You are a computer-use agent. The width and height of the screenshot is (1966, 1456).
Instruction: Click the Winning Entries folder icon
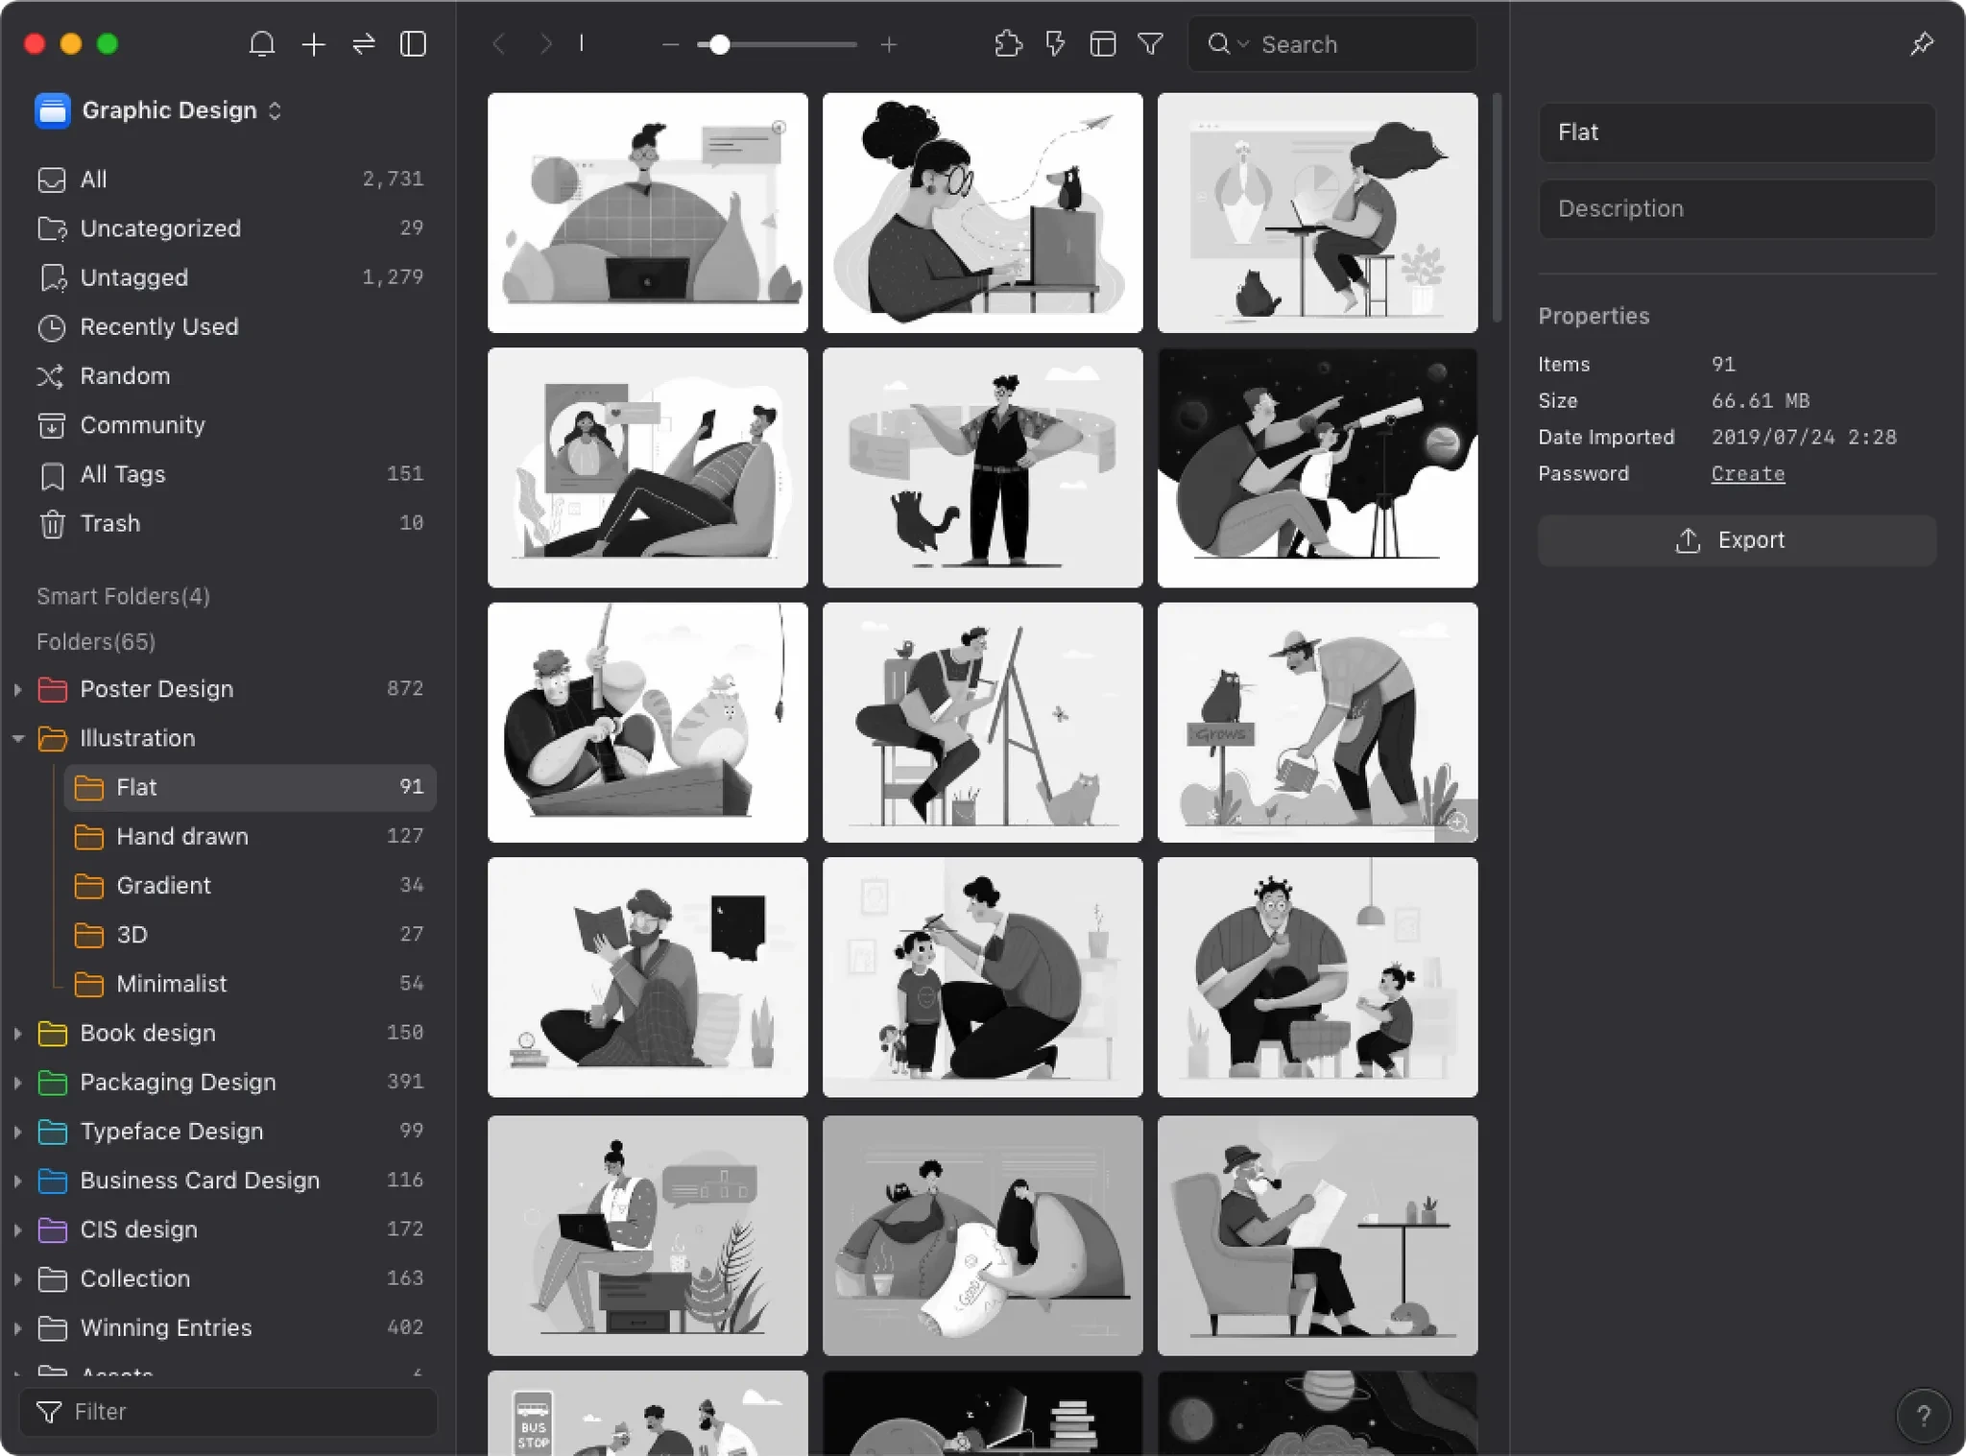click(52, 1327)
